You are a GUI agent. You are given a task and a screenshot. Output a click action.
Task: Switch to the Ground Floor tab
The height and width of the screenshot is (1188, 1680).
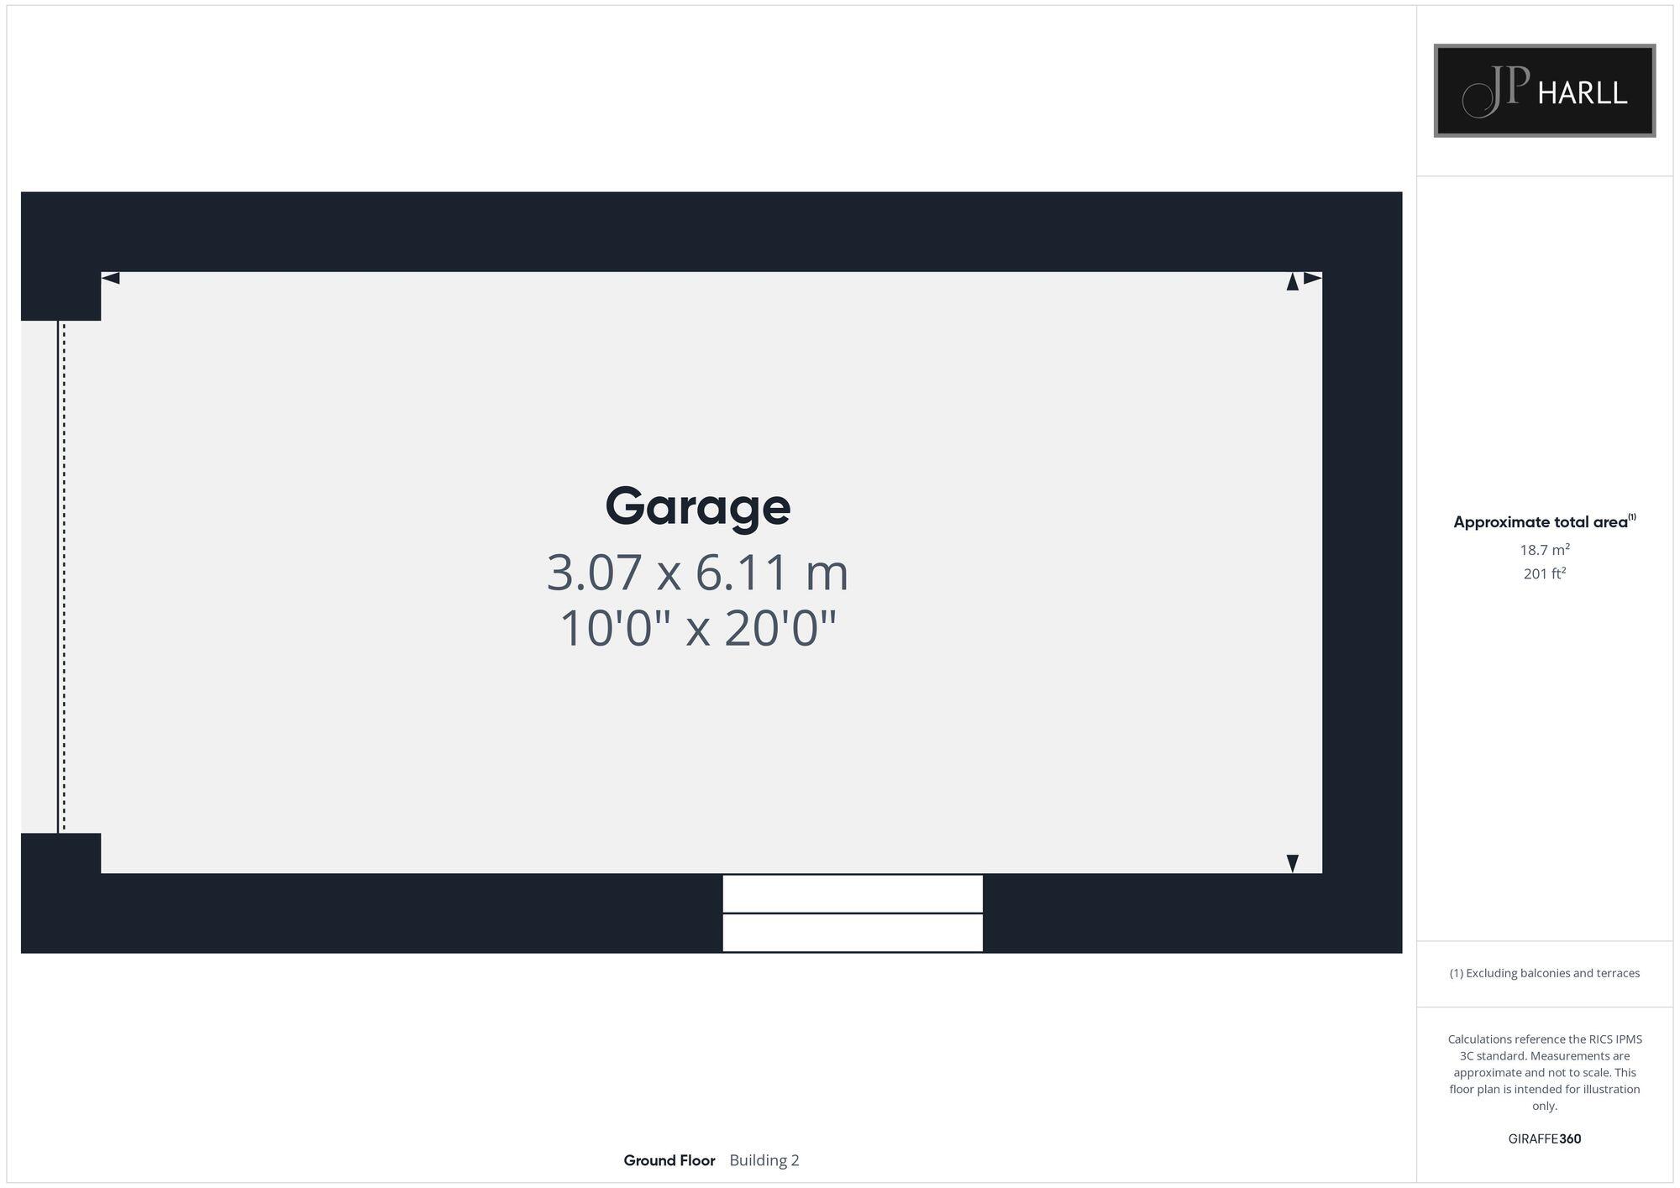[x=670, y=1160]
